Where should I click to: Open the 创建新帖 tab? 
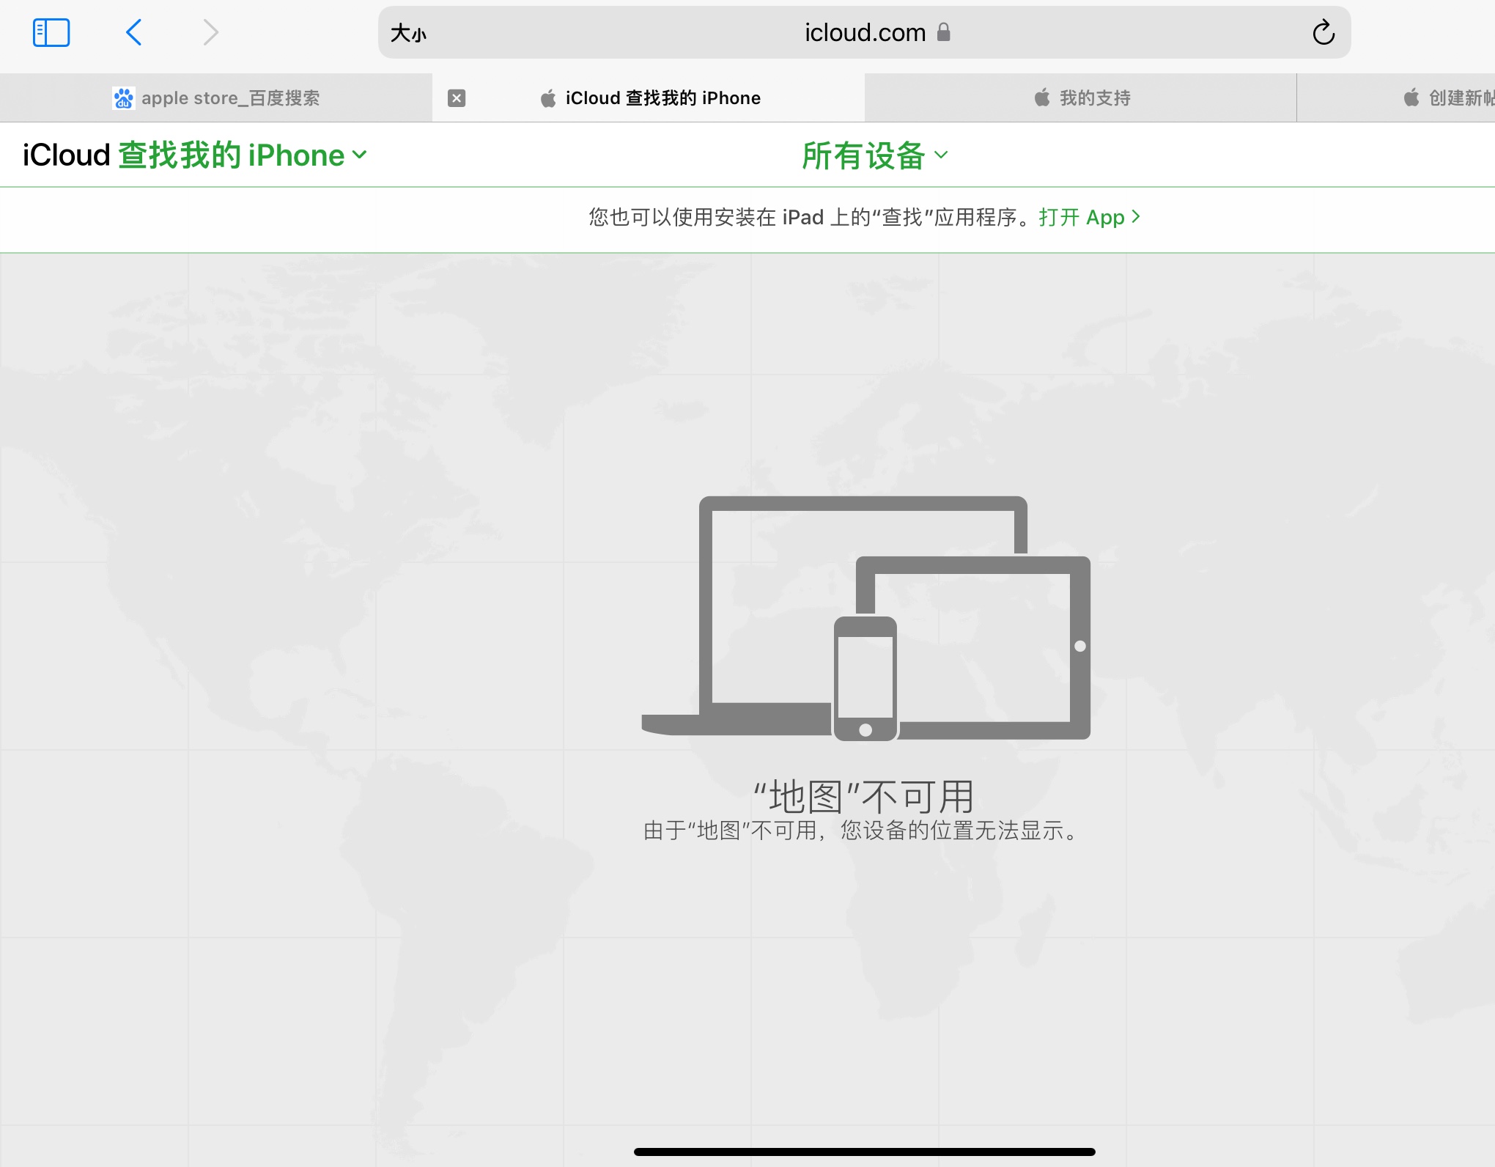click(1458, 98)
